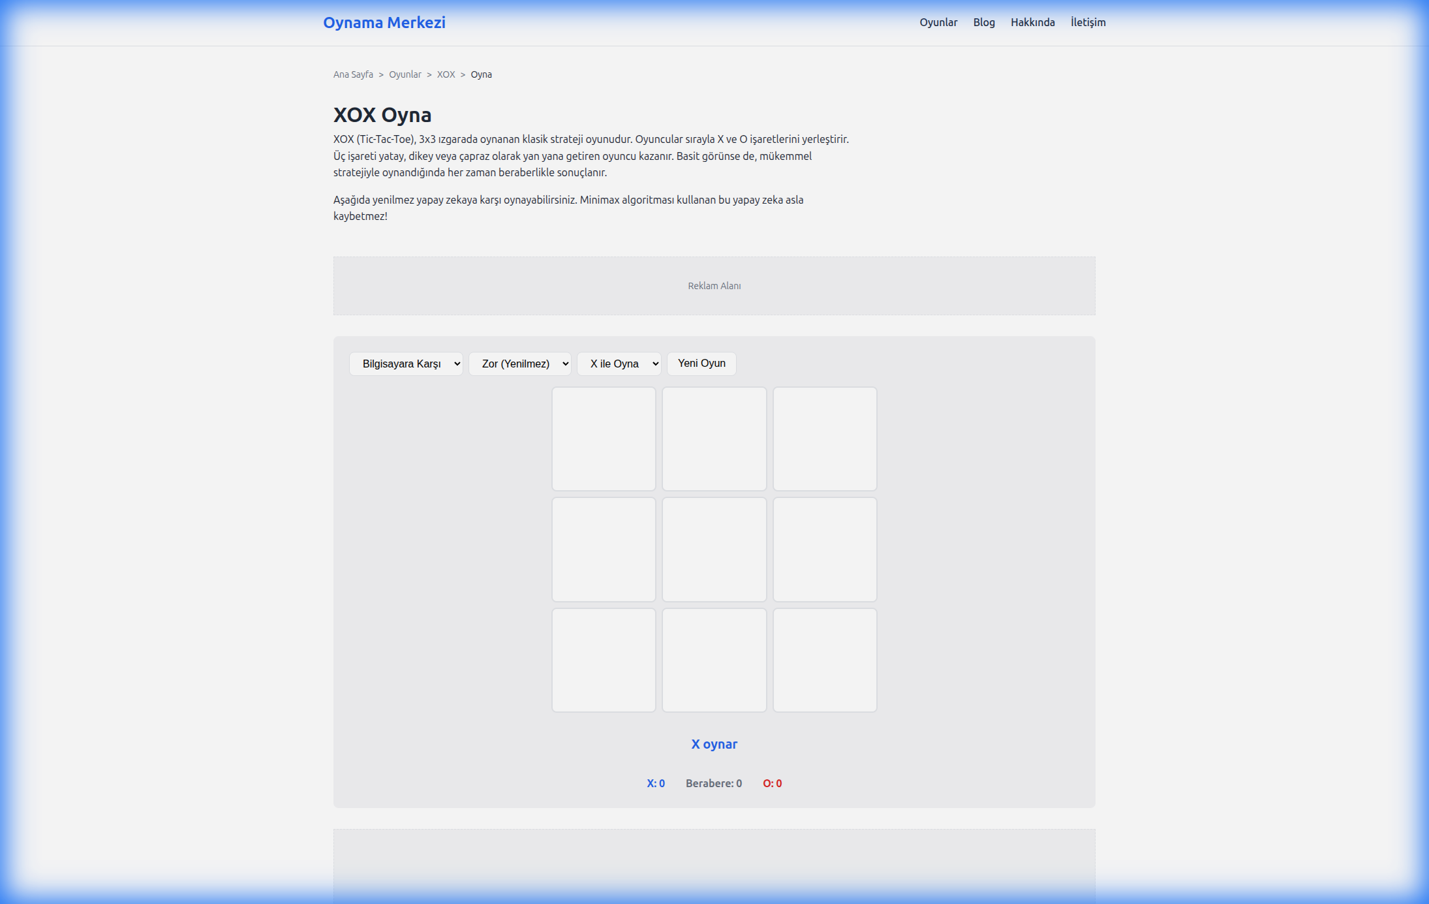Screen dimensions: 1429x904
Task: Click the XOX breadcrumb link
Action: click(x=446, y=74)
